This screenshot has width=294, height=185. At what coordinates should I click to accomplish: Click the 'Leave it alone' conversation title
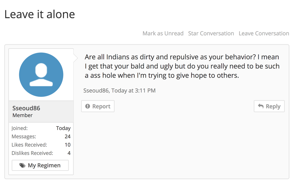pos(40,14)
